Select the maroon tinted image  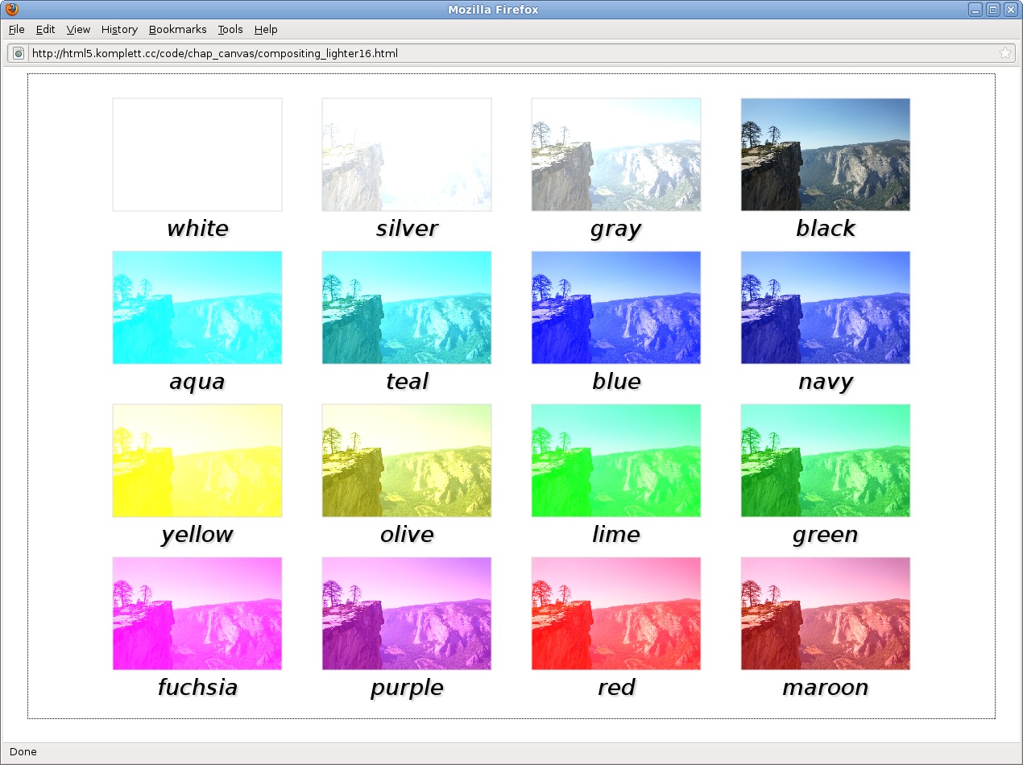tap(825, 614)
